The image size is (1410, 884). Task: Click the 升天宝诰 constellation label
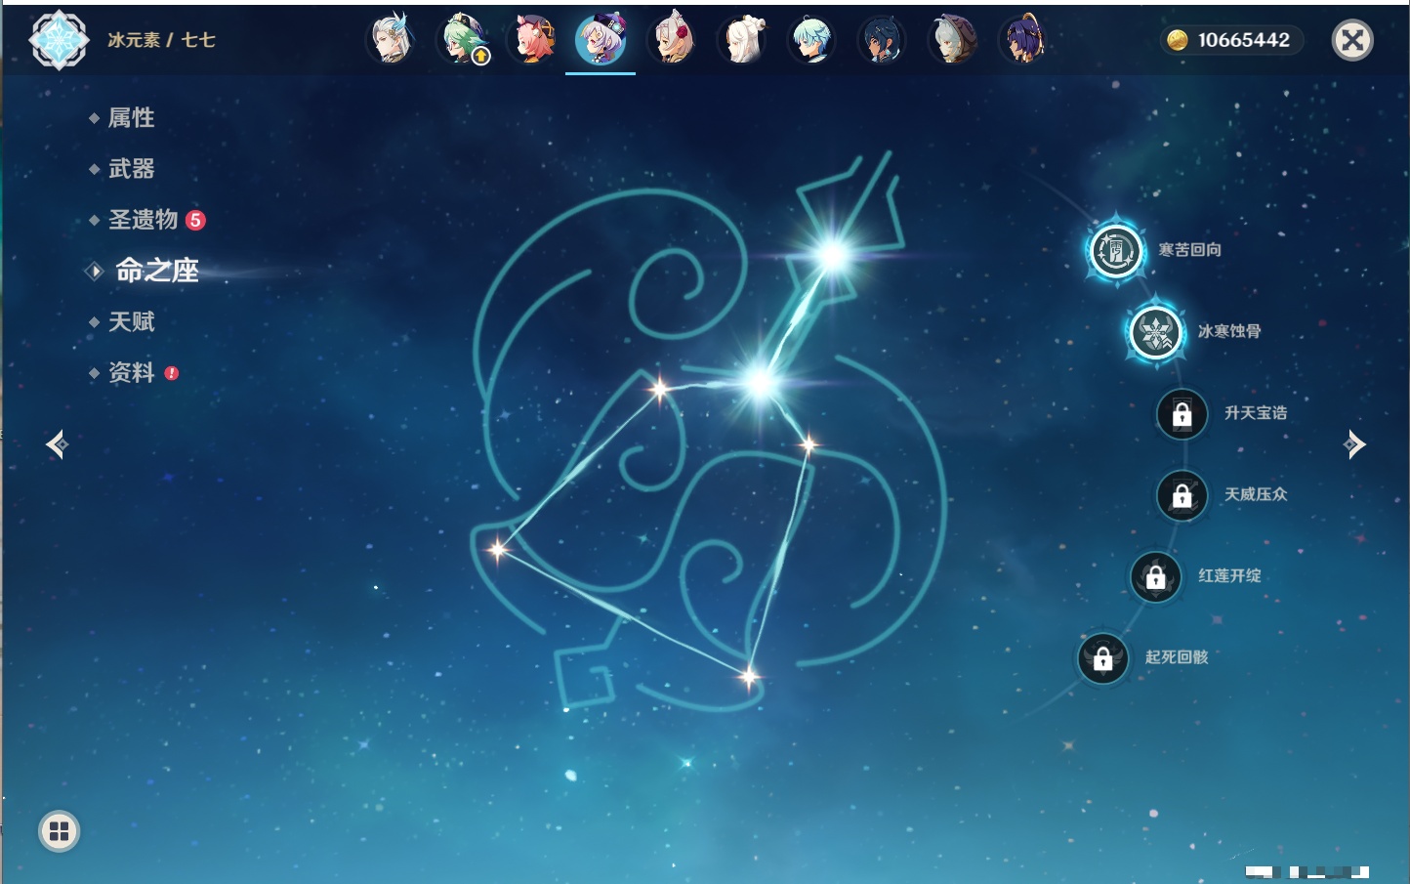(x=1256, y=413)
